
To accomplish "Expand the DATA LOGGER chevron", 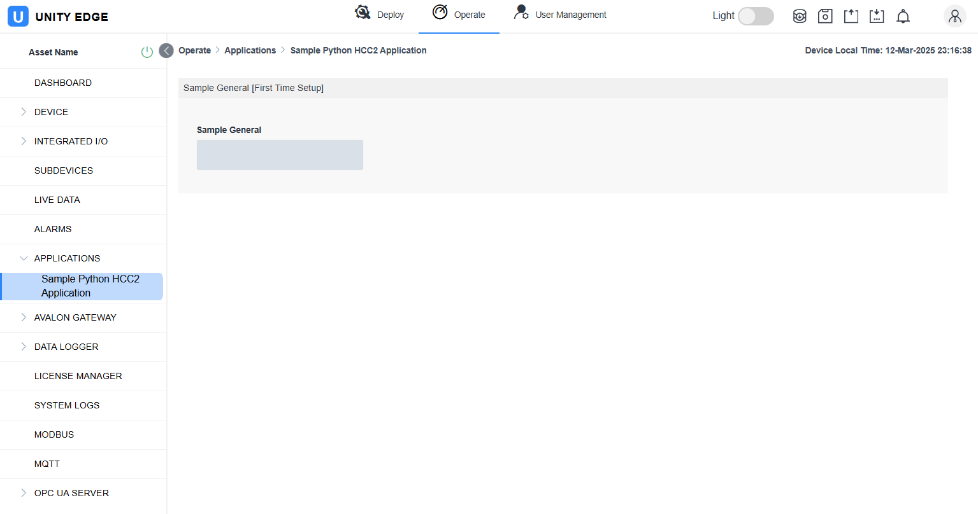I will (24, 347).
